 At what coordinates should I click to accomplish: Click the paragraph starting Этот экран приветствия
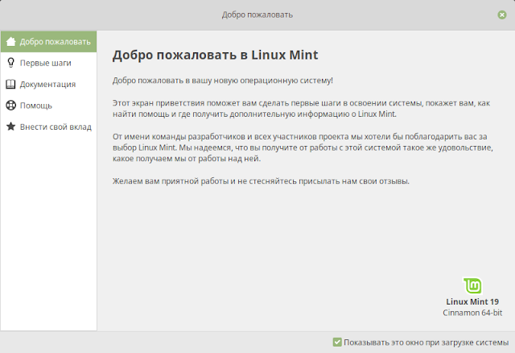click(x=301, y=109)
